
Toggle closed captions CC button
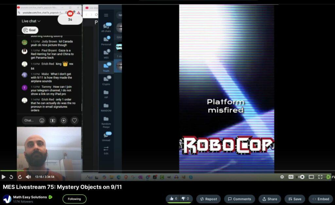(291, 177)
